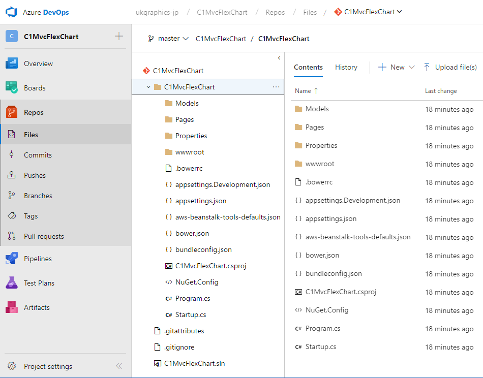Switch to the Contents tab
483x378 pixels.
pyautogui.click(x=308, y=67)
